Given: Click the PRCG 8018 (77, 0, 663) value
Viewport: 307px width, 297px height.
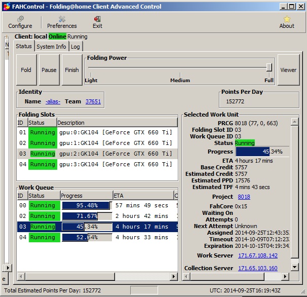Looking at the screenshot, I should 256,123.
